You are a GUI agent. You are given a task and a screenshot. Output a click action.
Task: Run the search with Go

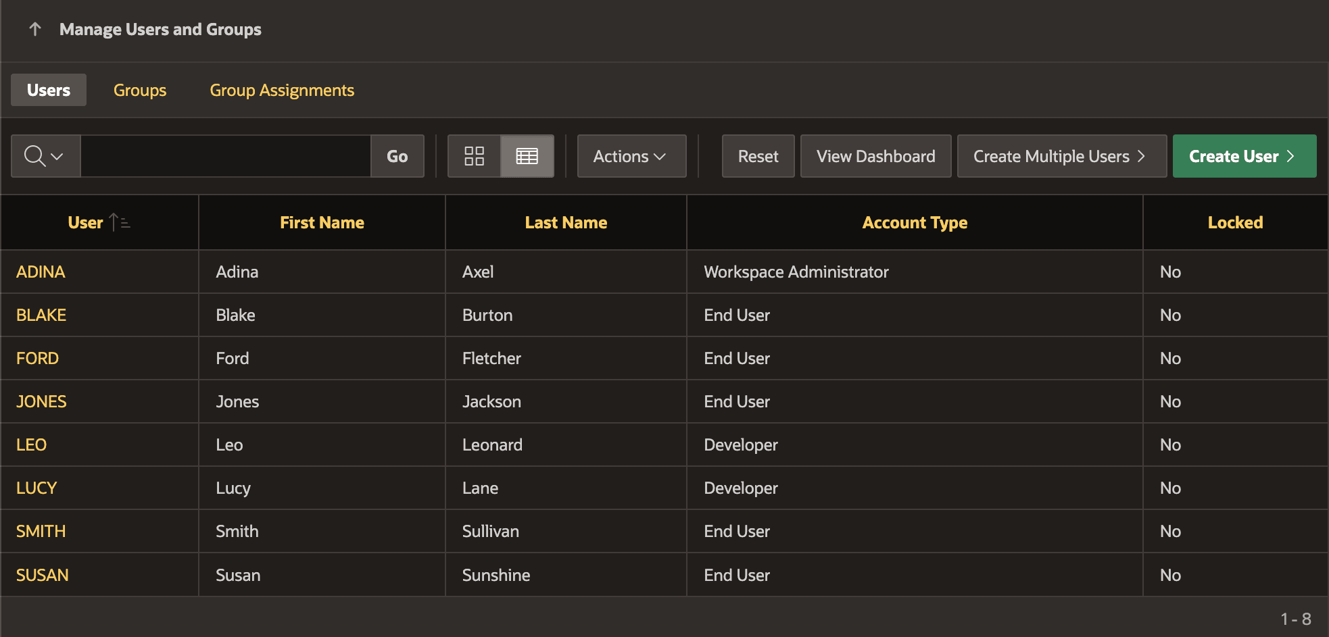pos(397,156)
